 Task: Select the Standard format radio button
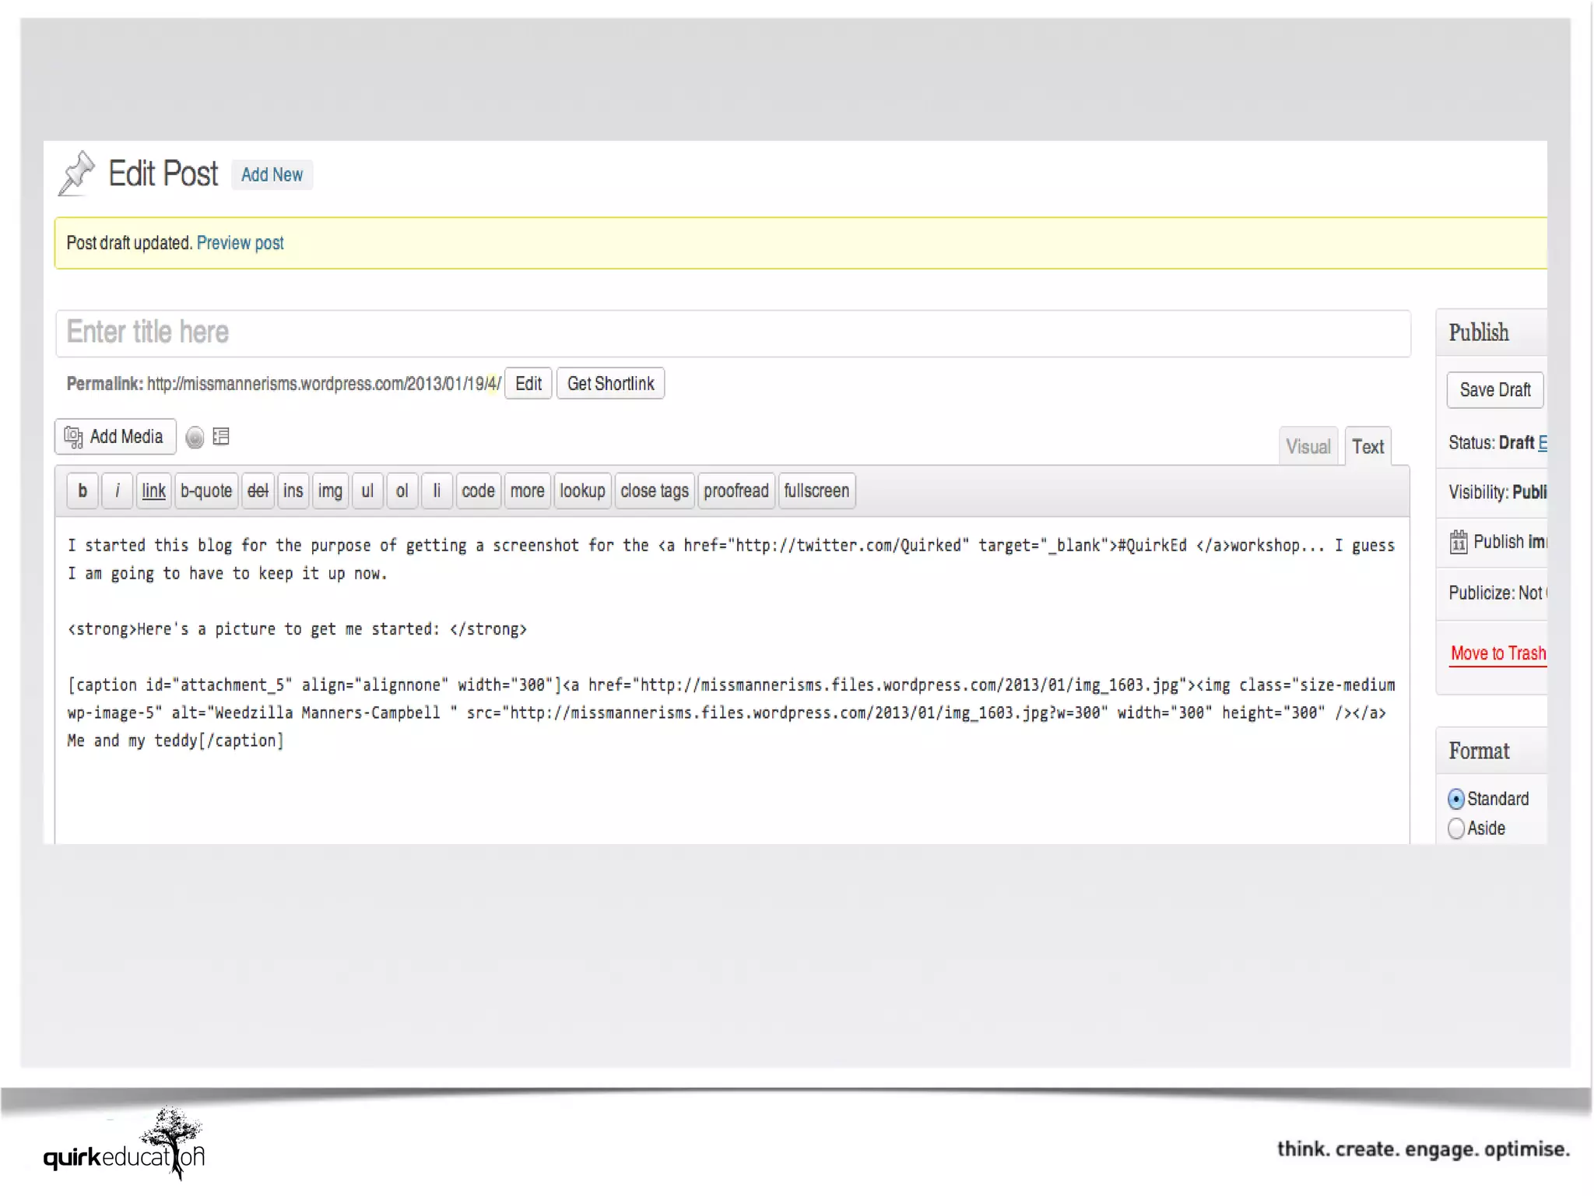coord(1455,799)
